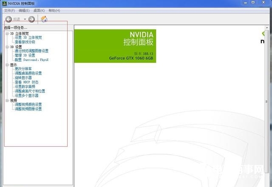Select 设置 3D 立体视觉 task
The image size is (272, 187).
(x=28, y=38)
